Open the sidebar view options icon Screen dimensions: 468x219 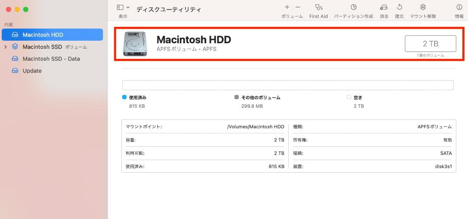tap(120, 7)
